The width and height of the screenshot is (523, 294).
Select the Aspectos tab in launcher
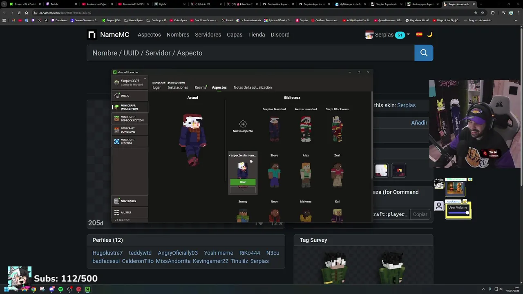click(x=219, y=87)
